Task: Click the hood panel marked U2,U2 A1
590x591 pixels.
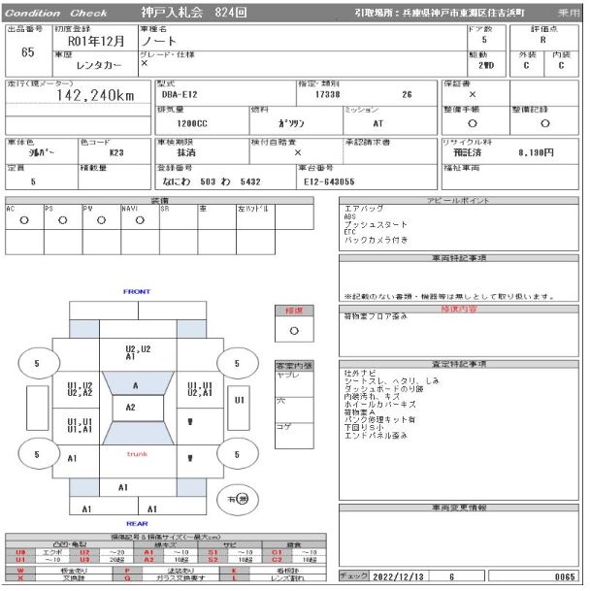Action: point(137,352)
